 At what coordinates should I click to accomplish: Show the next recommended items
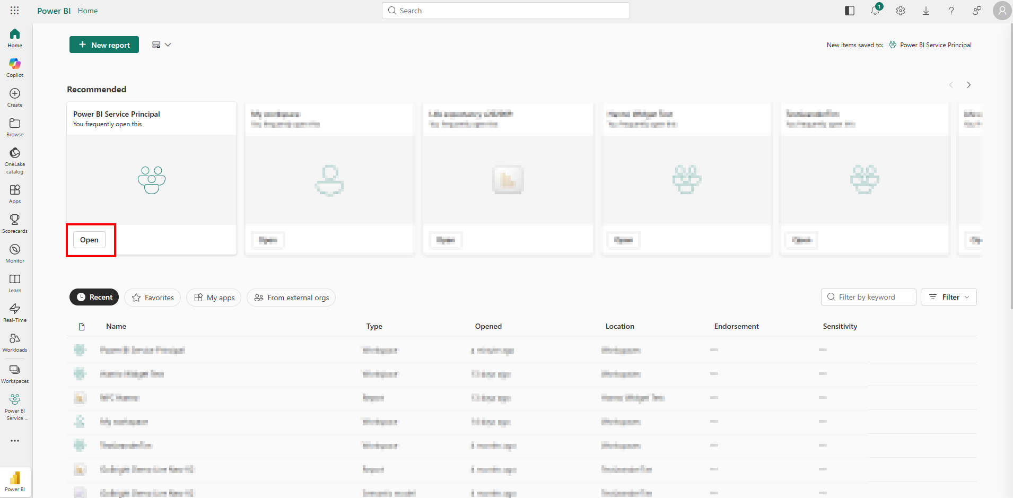pos(968,85)
